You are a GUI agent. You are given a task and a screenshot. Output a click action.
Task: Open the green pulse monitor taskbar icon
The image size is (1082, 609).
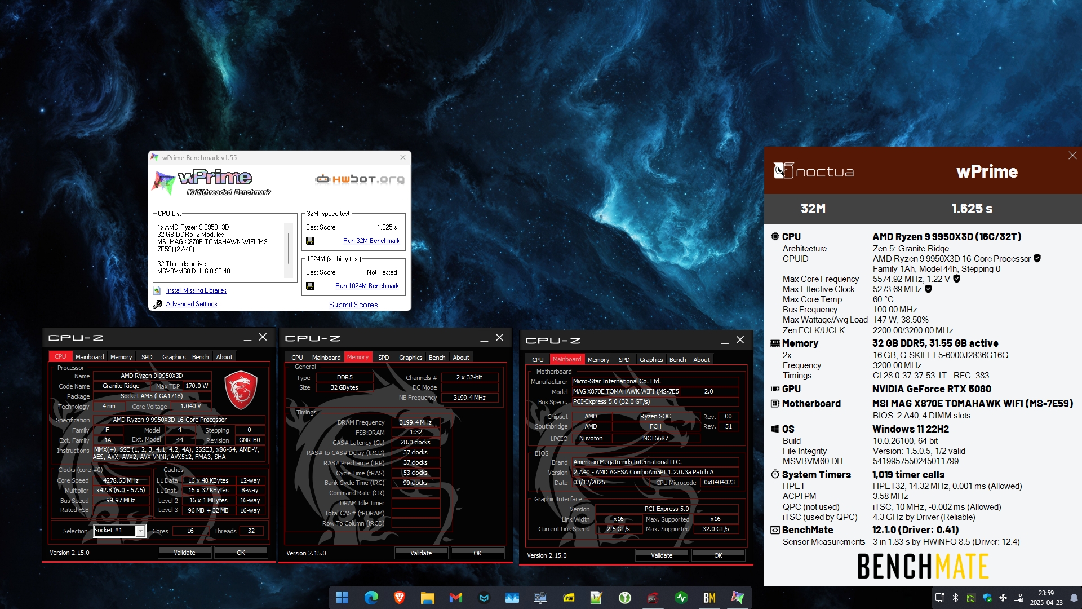[681, 598]
